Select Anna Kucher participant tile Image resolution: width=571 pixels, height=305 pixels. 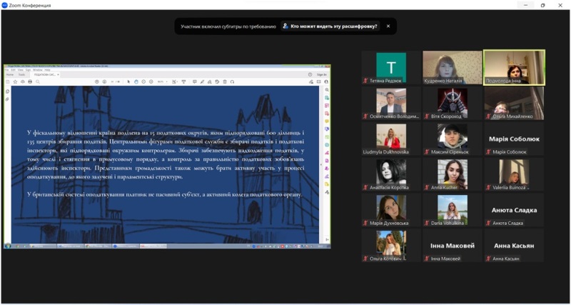[453, 174]
